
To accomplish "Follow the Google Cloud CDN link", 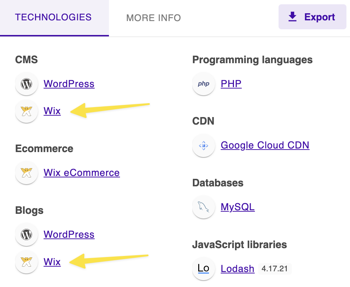I will (265, 146).
